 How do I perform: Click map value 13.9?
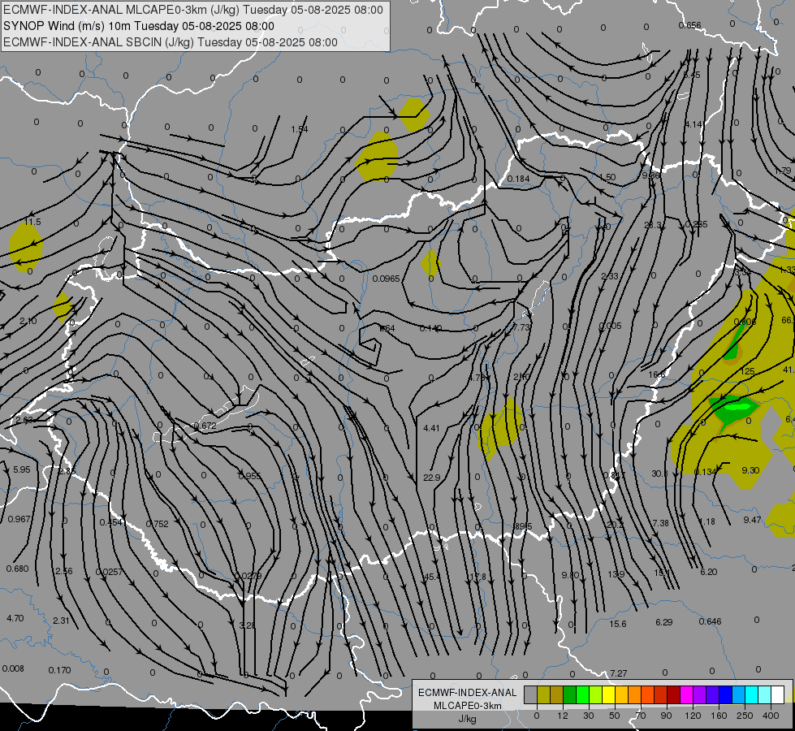(616, 574)
